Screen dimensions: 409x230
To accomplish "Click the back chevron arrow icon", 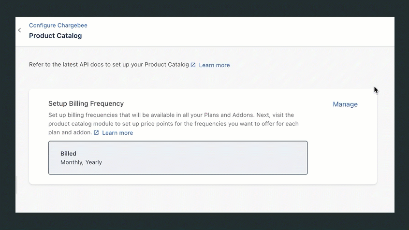I will (19, 30).
